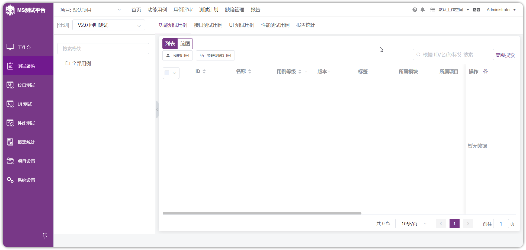Switch to 接口测试用例 tab
The width and height of the screenshot is (526, 250).
(x=208, y=25)
